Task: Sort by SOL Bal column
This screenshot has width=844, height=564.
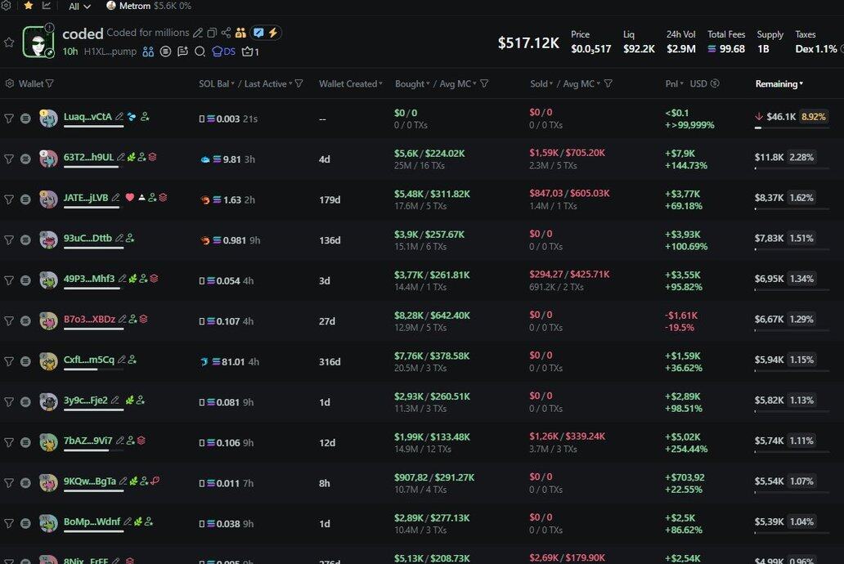Action: coord(217,83)
